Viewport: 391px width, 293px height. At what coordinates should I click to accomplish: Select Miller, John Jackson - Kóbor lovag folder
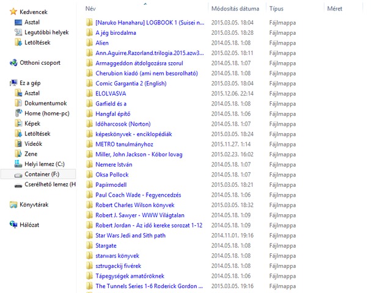(x=139, y=154)
